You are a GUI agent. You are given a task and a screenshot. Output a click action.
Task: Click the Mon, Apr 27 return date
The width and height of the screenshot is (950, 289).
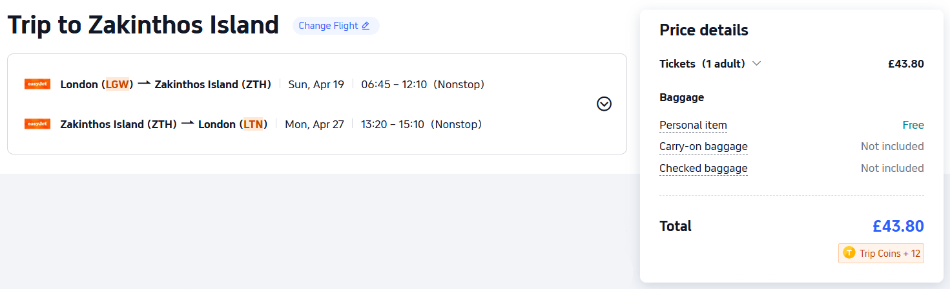[x=315, y=124]
